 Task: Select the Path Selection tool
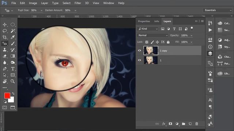tap(5, 75)
